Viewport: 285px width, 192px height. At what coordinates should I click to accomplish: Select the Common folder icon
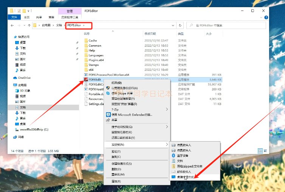point(86,46)
